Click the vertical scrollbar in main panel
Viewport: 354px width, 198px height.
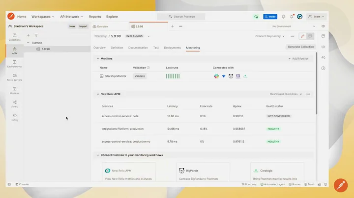point(317,83)
